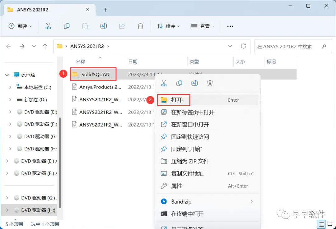336x229 pixels.
Task: Collapse the 此电脑 tree node
Action: tap(7, 75)
